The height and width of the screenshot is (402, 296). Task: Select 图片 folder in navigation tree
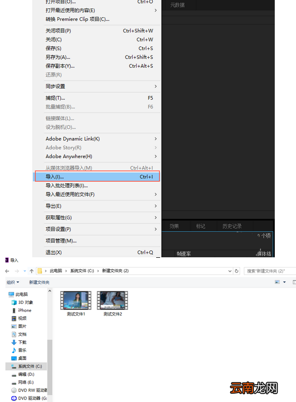[x=19, y=326]
